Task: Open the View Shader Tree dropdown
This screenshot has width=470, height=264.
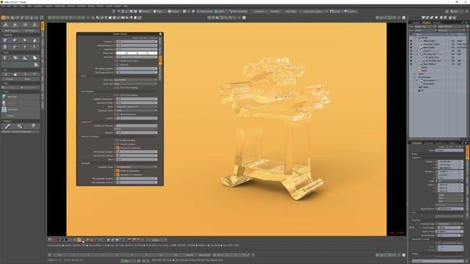Action: (x=425, y=26)
